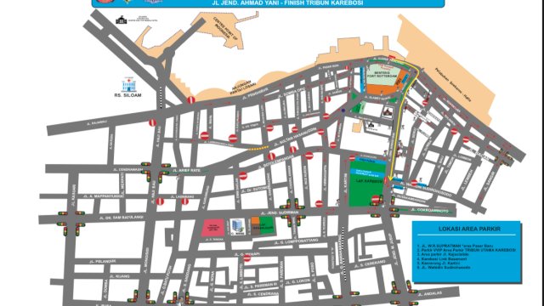Select legend item Karebosi Link Basement
The height and width of the screenshot is (306, 544).
[x=442, y=258]
